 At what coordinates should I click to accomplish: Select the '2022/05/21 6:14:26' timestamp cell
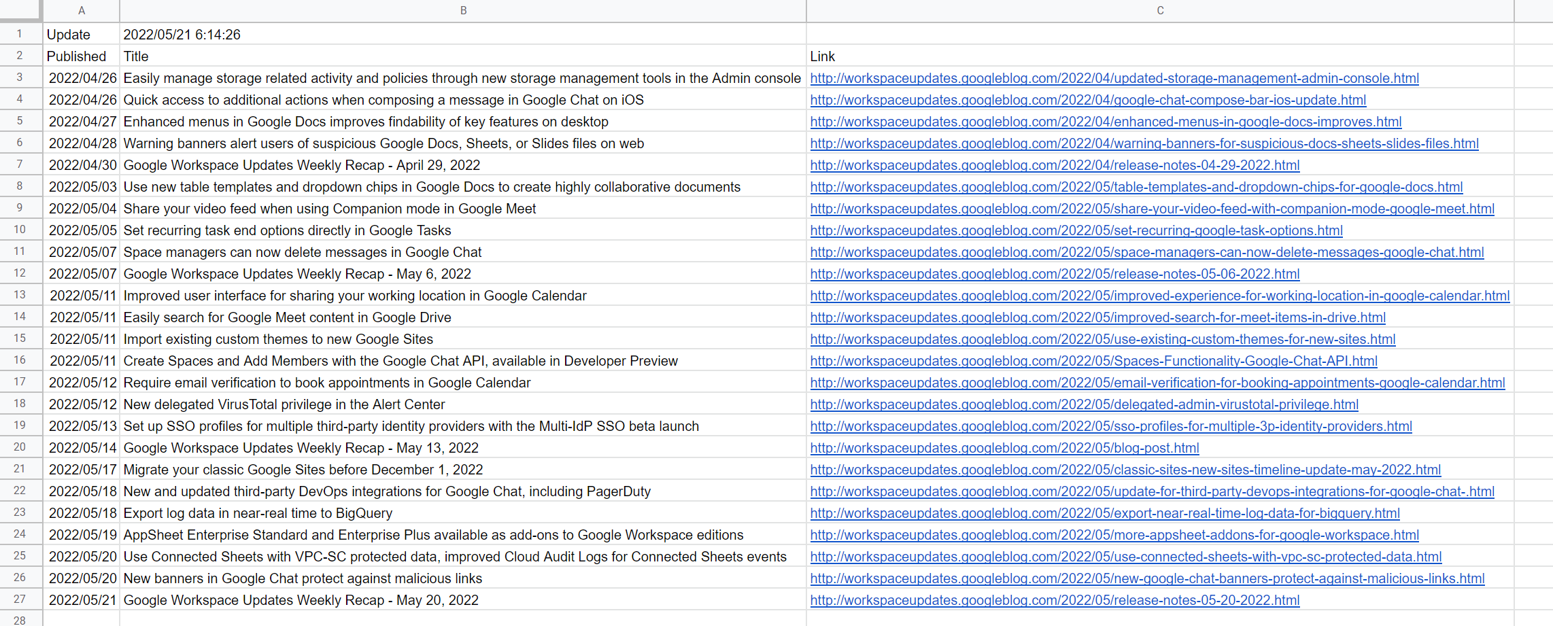(x=463, y=34)
